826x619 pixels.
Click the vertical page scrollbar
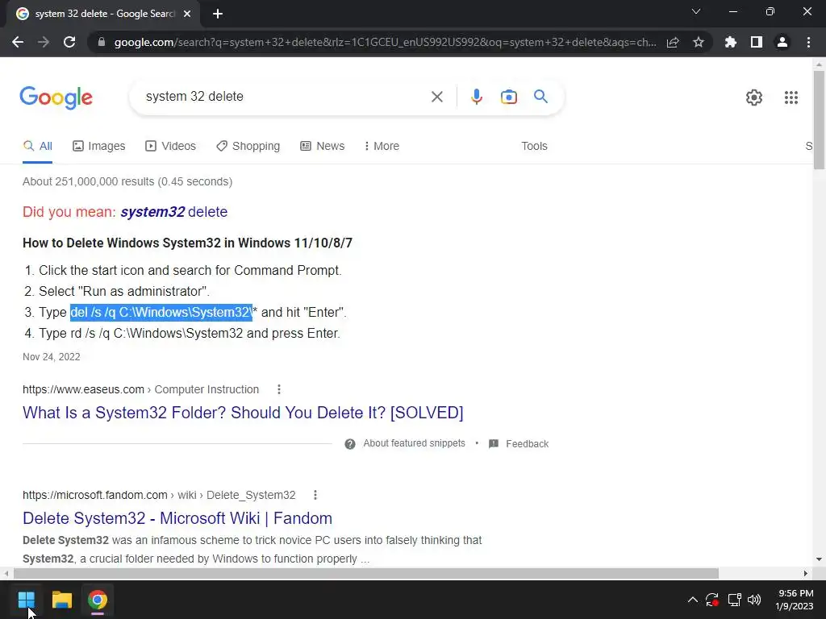pyautogui.click(x=819, y=120)
